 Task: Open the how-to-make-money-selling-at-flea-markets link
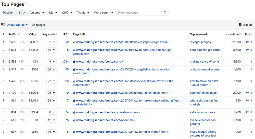[x=126, y=102]
